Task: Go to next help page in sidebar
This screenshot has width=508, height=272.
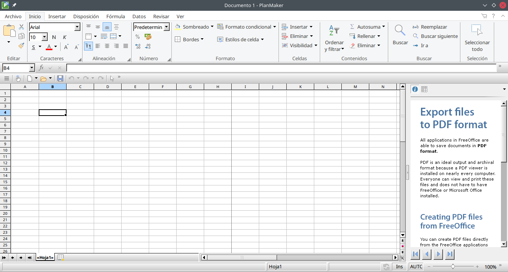Action: pos(438,255)
